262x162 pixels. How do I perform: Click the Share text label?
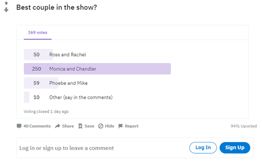coord(68,126)
